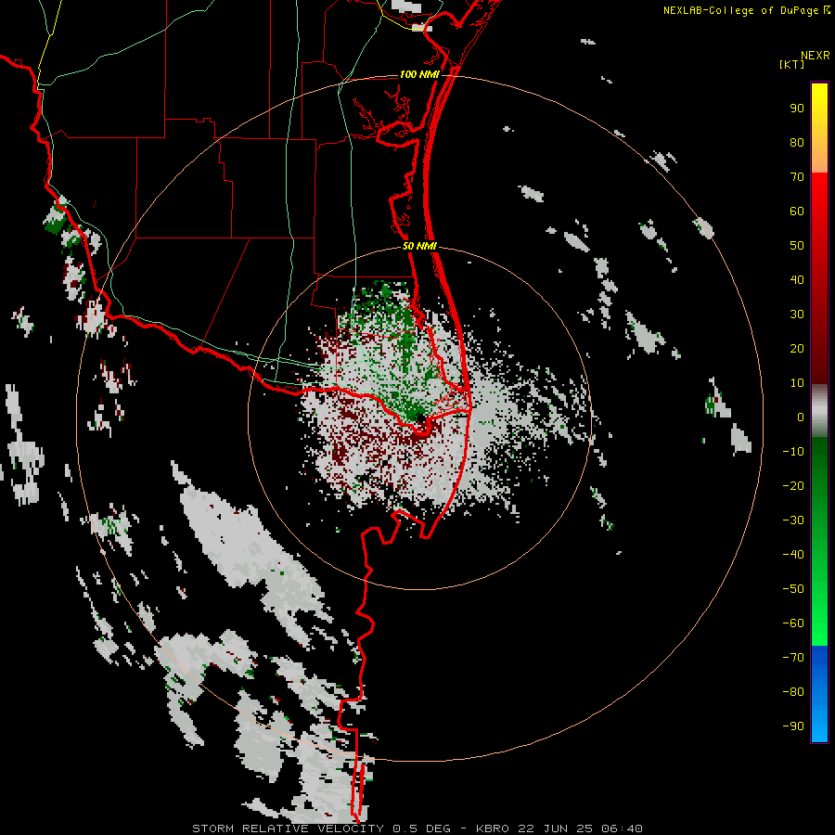Click the -50 value on the velocity scale
835x835 pixels.
(793, 588)
